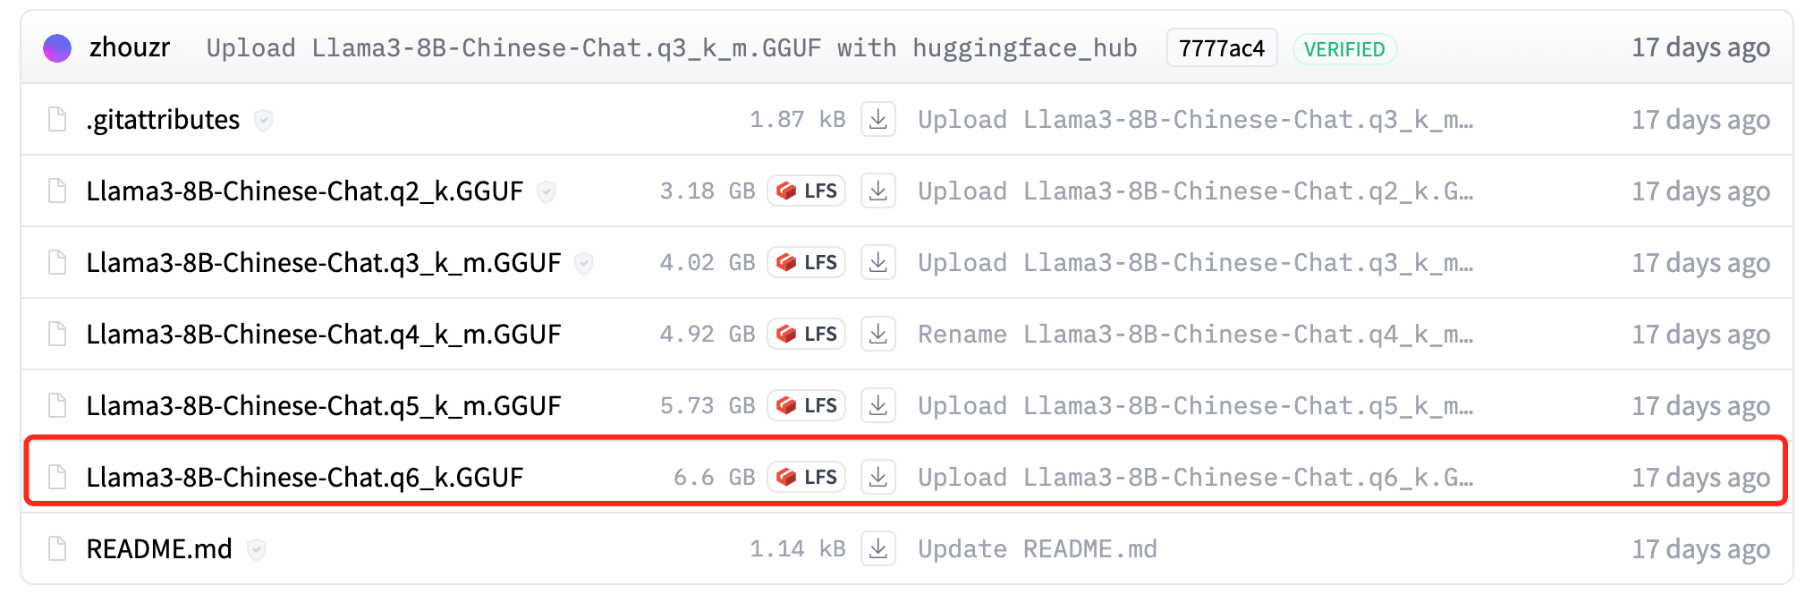This screenshot has height=594, width=1805.
Task: Download the q6_k.GGUF file
Action: pyautogui.click(x=878, y=477)
